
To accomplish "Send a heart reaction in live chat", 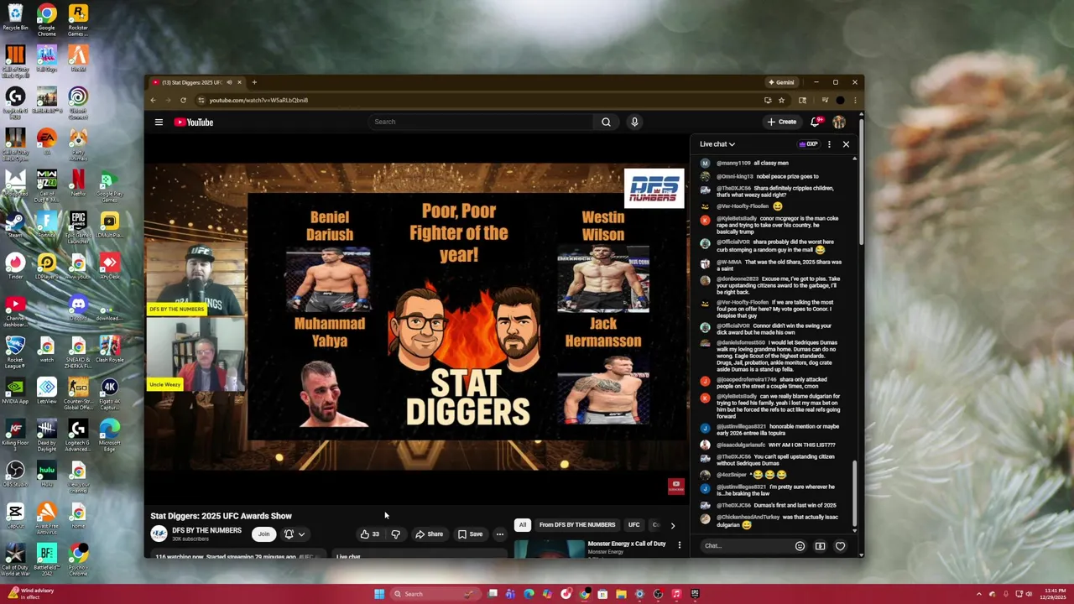I will click(x=840, y=546).
